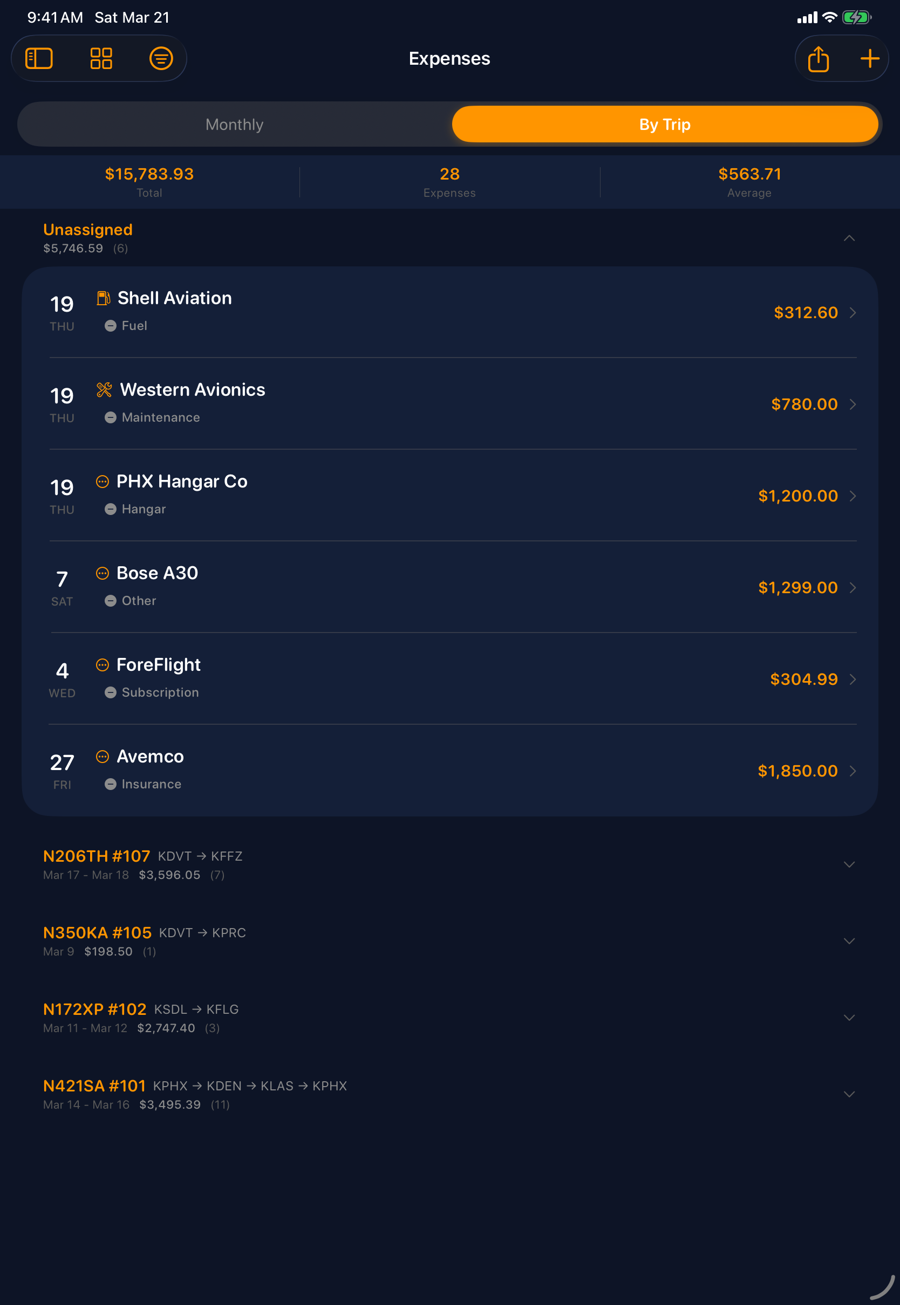
Task: Tap the category icon beside PHX Hangar Co
Action: (x=103, y=482)
